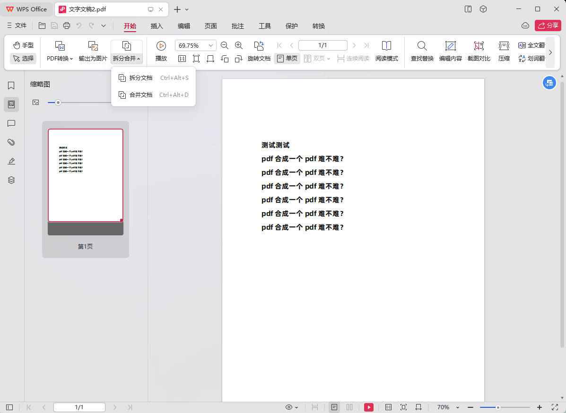Click the 播放 play presentation icon
Viewport: 566px width, 413px height.
click(x=161, y=51)
